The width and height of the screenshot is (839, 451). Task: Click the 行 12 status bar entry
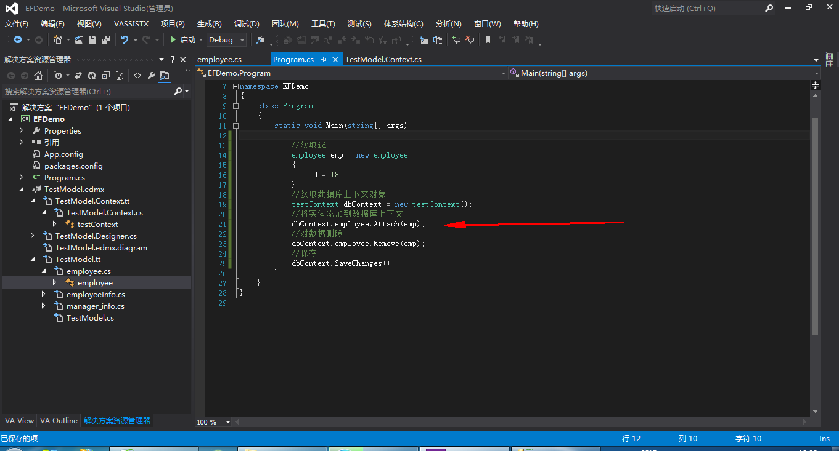[x=631, y=439]
